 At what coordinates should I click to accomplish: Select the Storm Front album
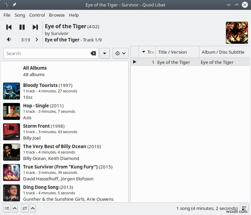click(x=65, y=131)
